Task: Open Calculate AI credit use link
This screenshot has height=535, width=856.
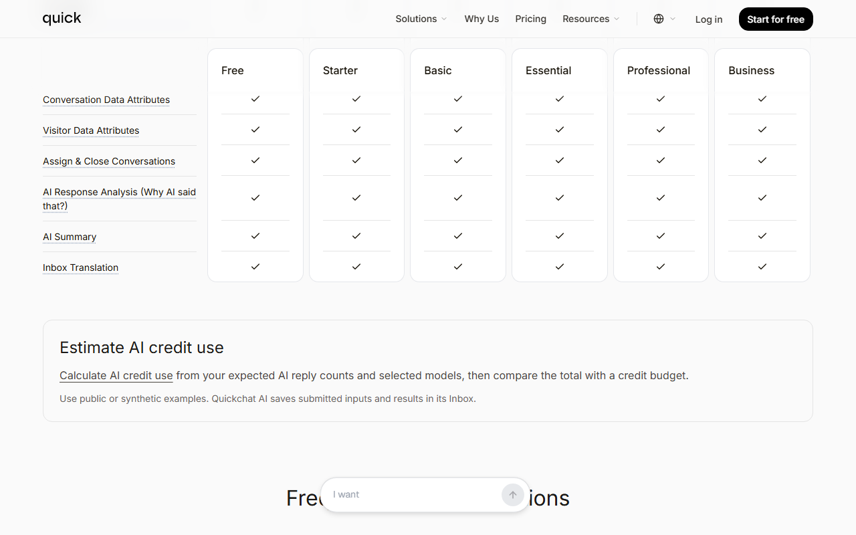Action: [x=116, y=376]
